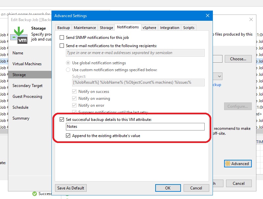Close the Edit Backup Job window
This screenshot has width=263, height=199.
click(251, 19)
